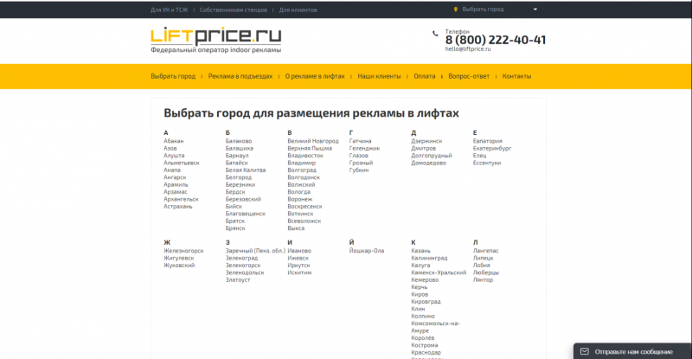
Task: Select city Белгород
Action: pyautogui.click(x=239, y=177)
